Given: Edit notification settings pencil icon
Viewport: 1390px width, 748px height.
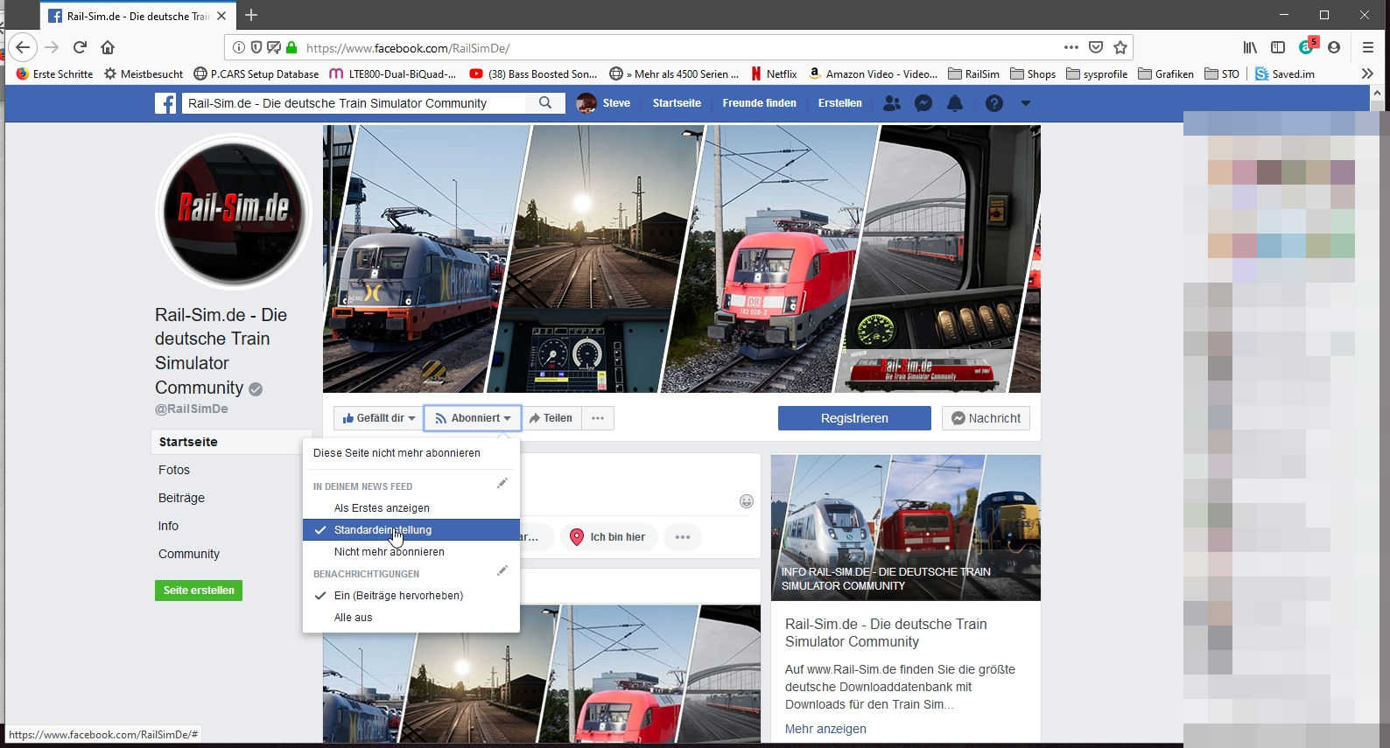Looking at the screenshot, I should pos(502,571).
